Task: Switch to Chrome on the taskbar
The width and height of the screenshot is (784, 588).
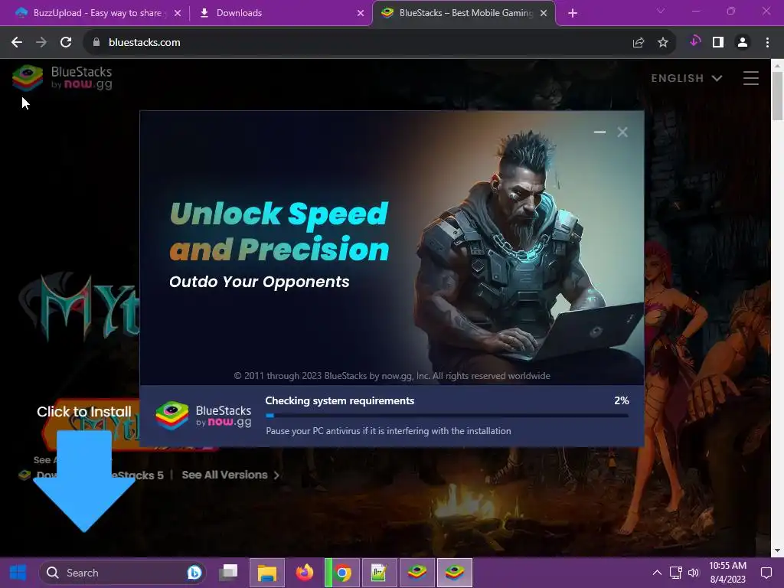Action: (342, 573)
